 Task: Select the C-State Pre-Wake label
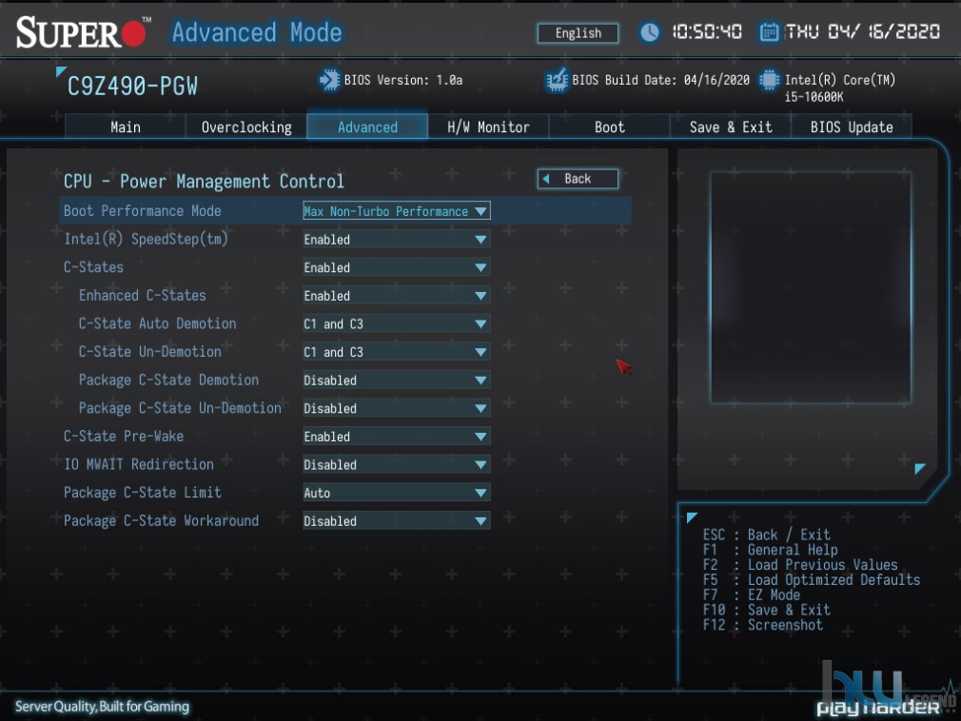124,437
